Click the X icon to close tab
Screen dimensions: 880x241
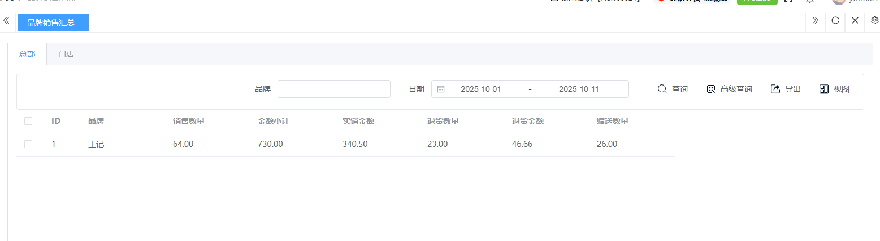click(855, 21)
